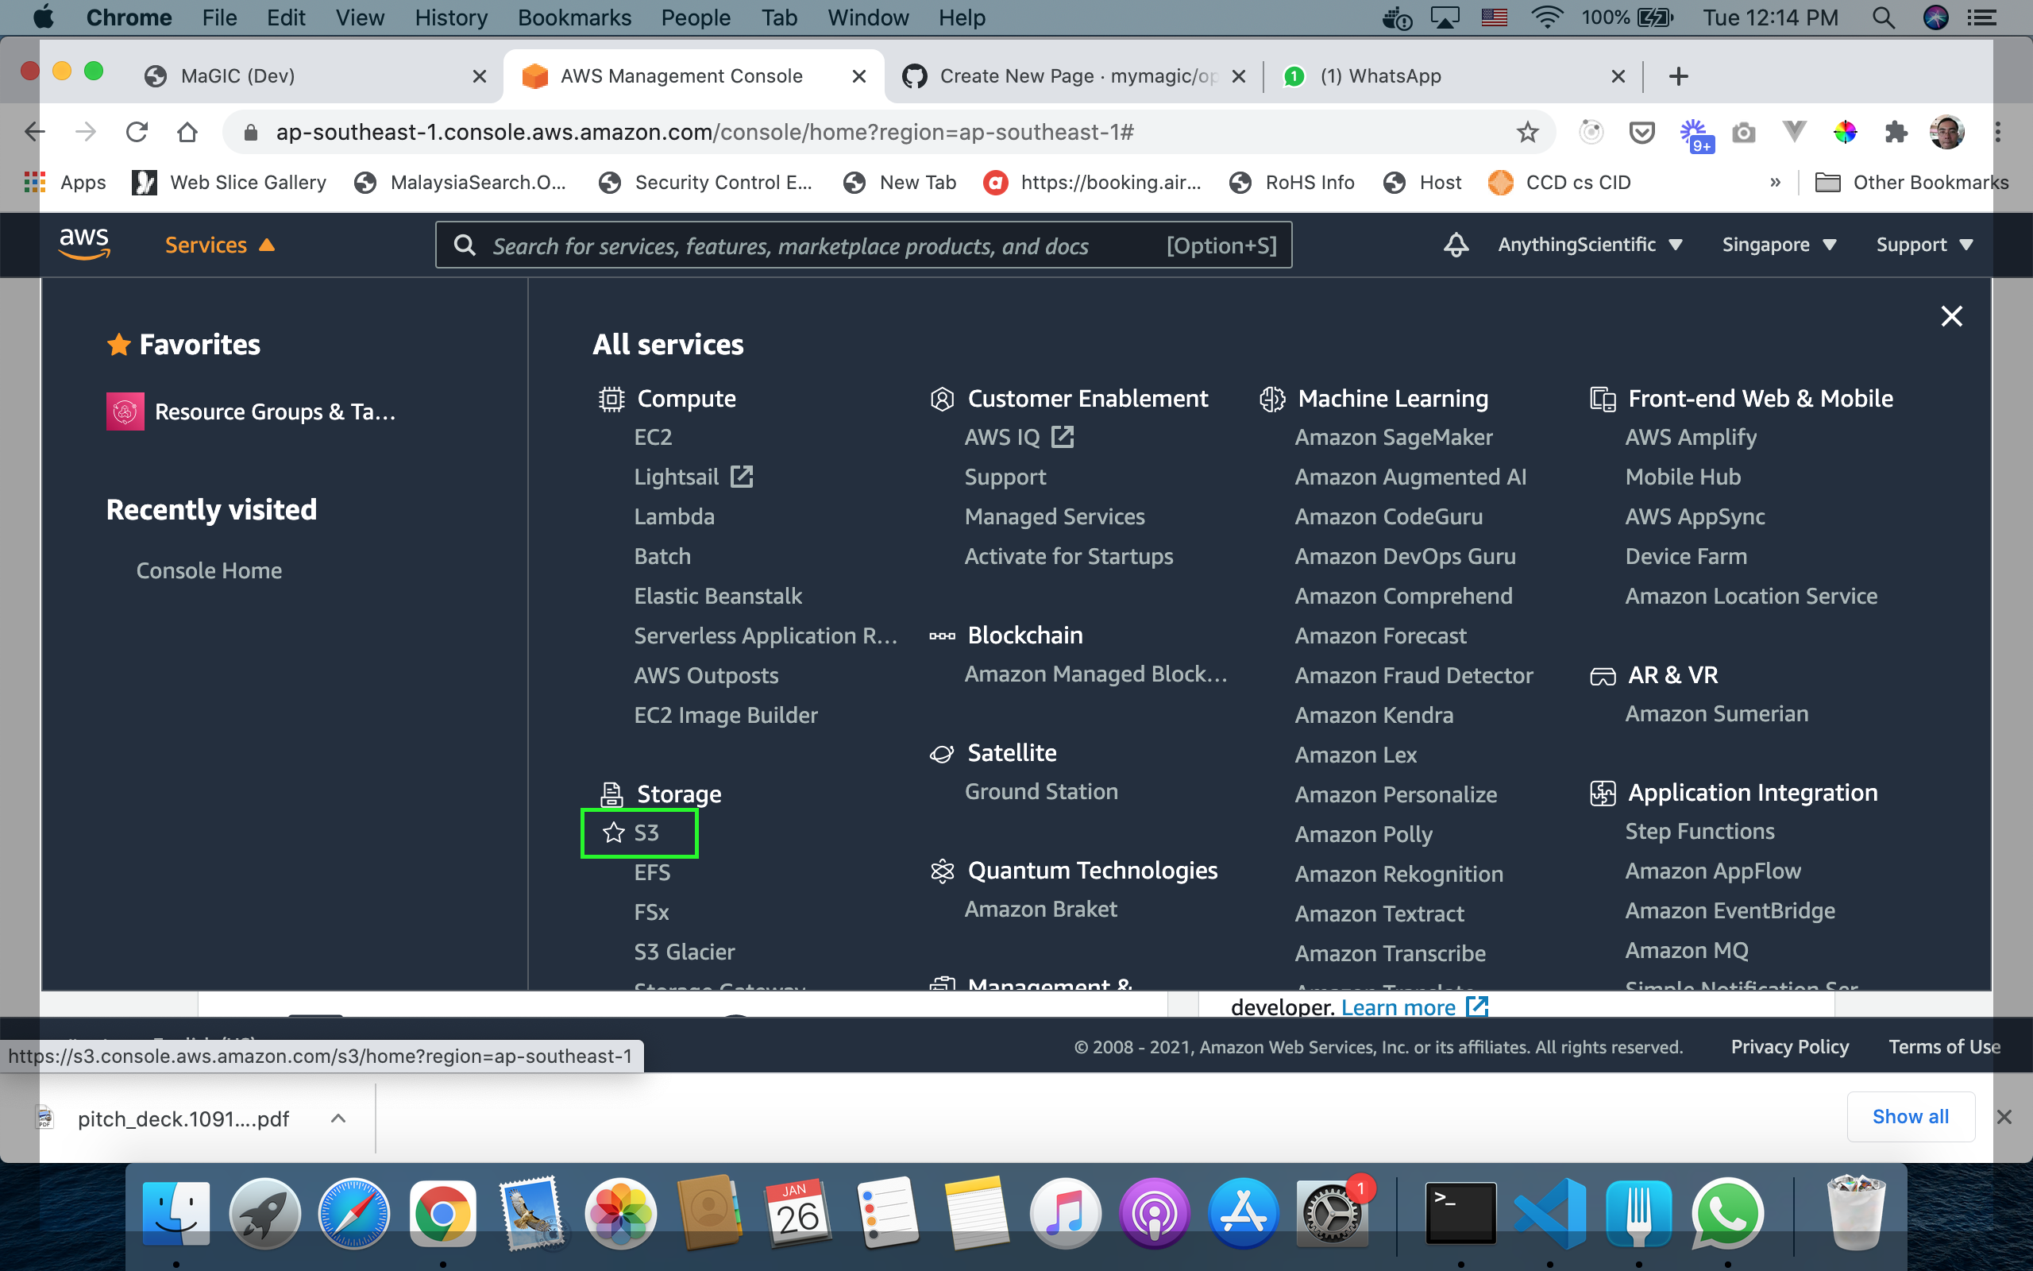Open Amazon SageMaker
Screen dimensions: 2033x1271
(x=1394, y=437)
